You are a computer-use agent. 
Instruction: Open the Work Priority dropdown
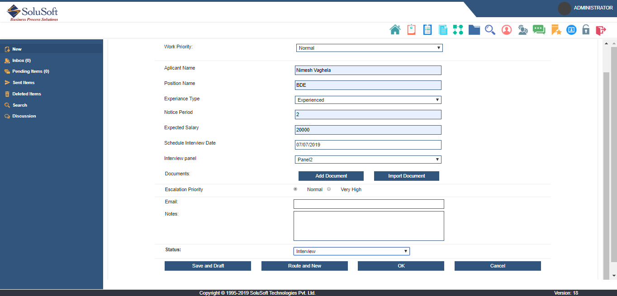(x=369, y=48)
